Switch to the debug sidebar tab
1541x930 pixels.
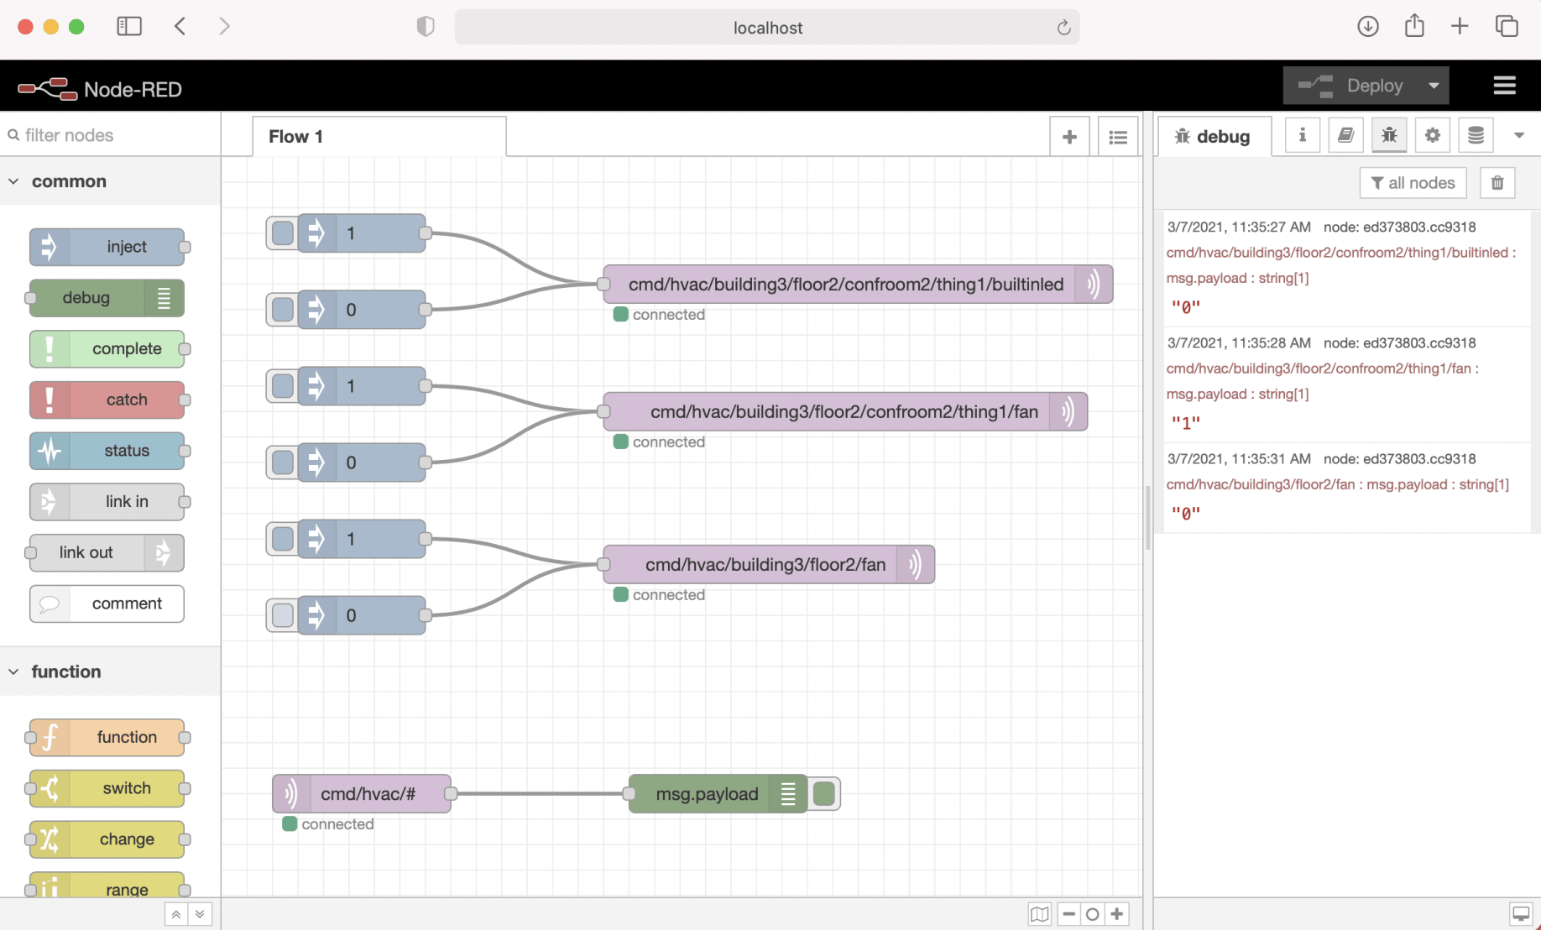(x=1214, y=136)
